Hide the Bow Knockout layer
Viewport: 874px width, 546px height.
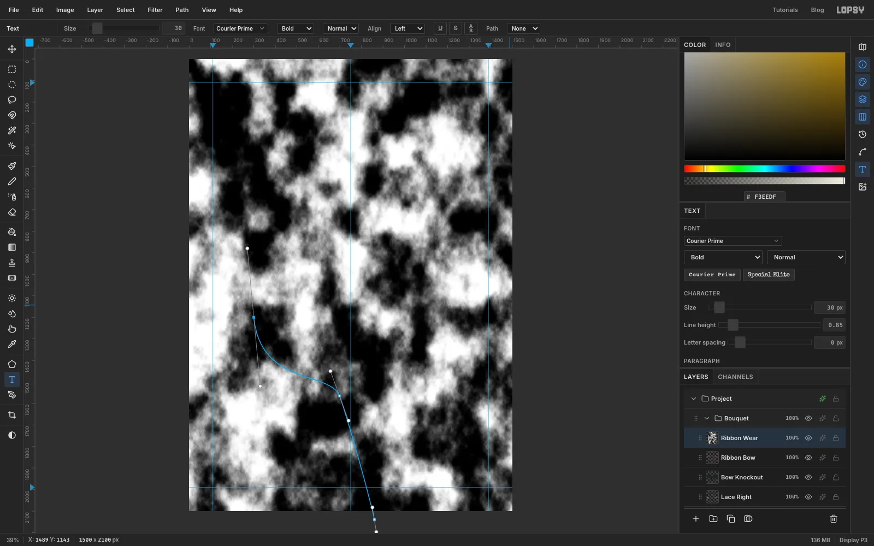click(x=808, y=477)
